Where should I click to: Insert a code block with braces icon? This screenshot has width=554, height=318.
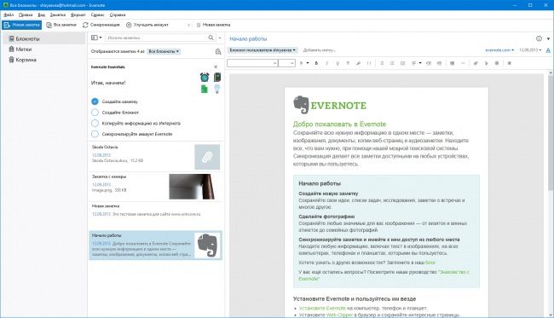pyautogui.click(x=369, y=63)
